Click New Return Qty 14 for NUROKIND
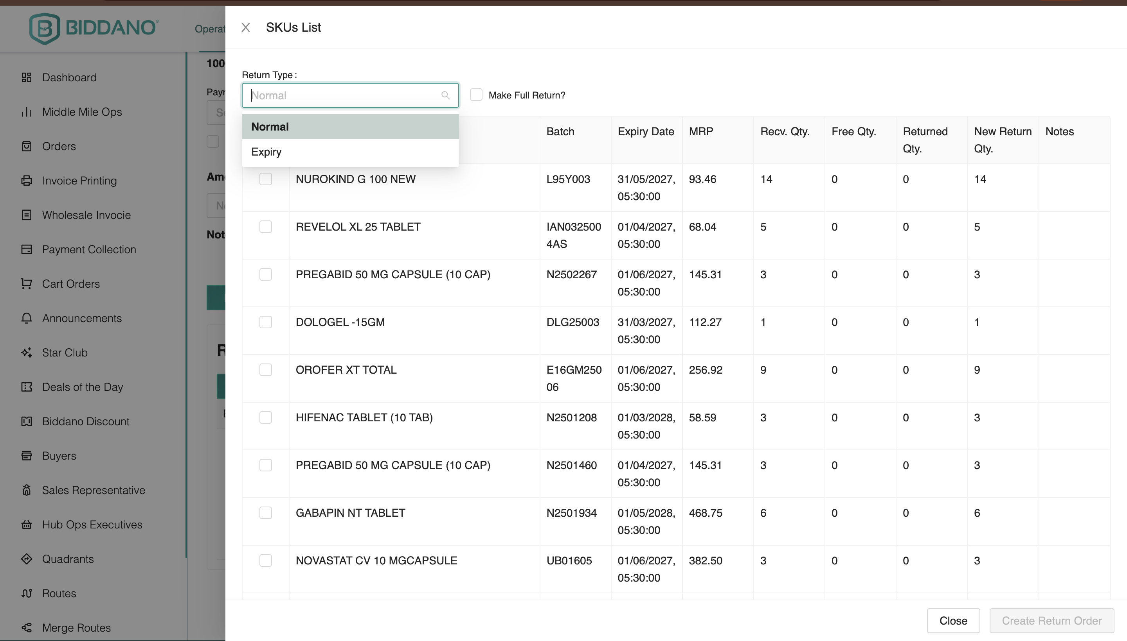Screen dimensions: 1127x641 click(x=980, y=179)
